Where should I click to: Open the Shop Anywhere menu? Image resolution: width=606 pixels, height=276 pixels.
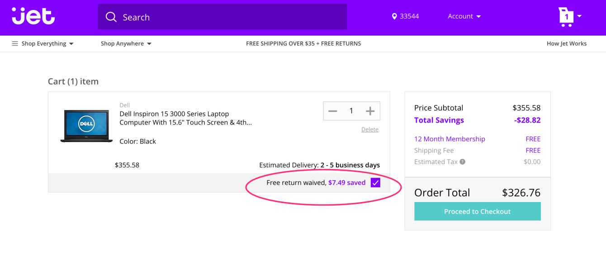[x=126, y=44]
